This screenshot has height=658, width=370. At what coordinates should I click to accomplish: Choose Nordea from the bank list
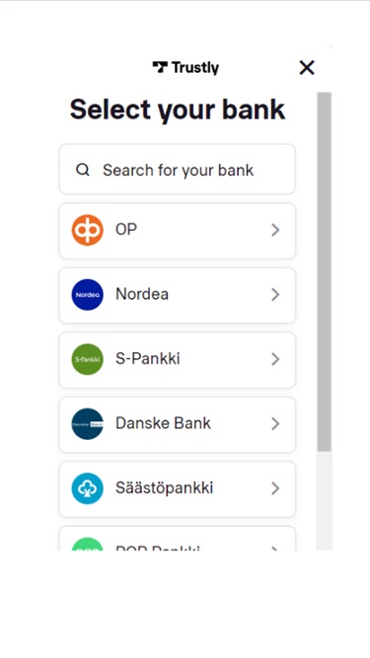[177, 295]
